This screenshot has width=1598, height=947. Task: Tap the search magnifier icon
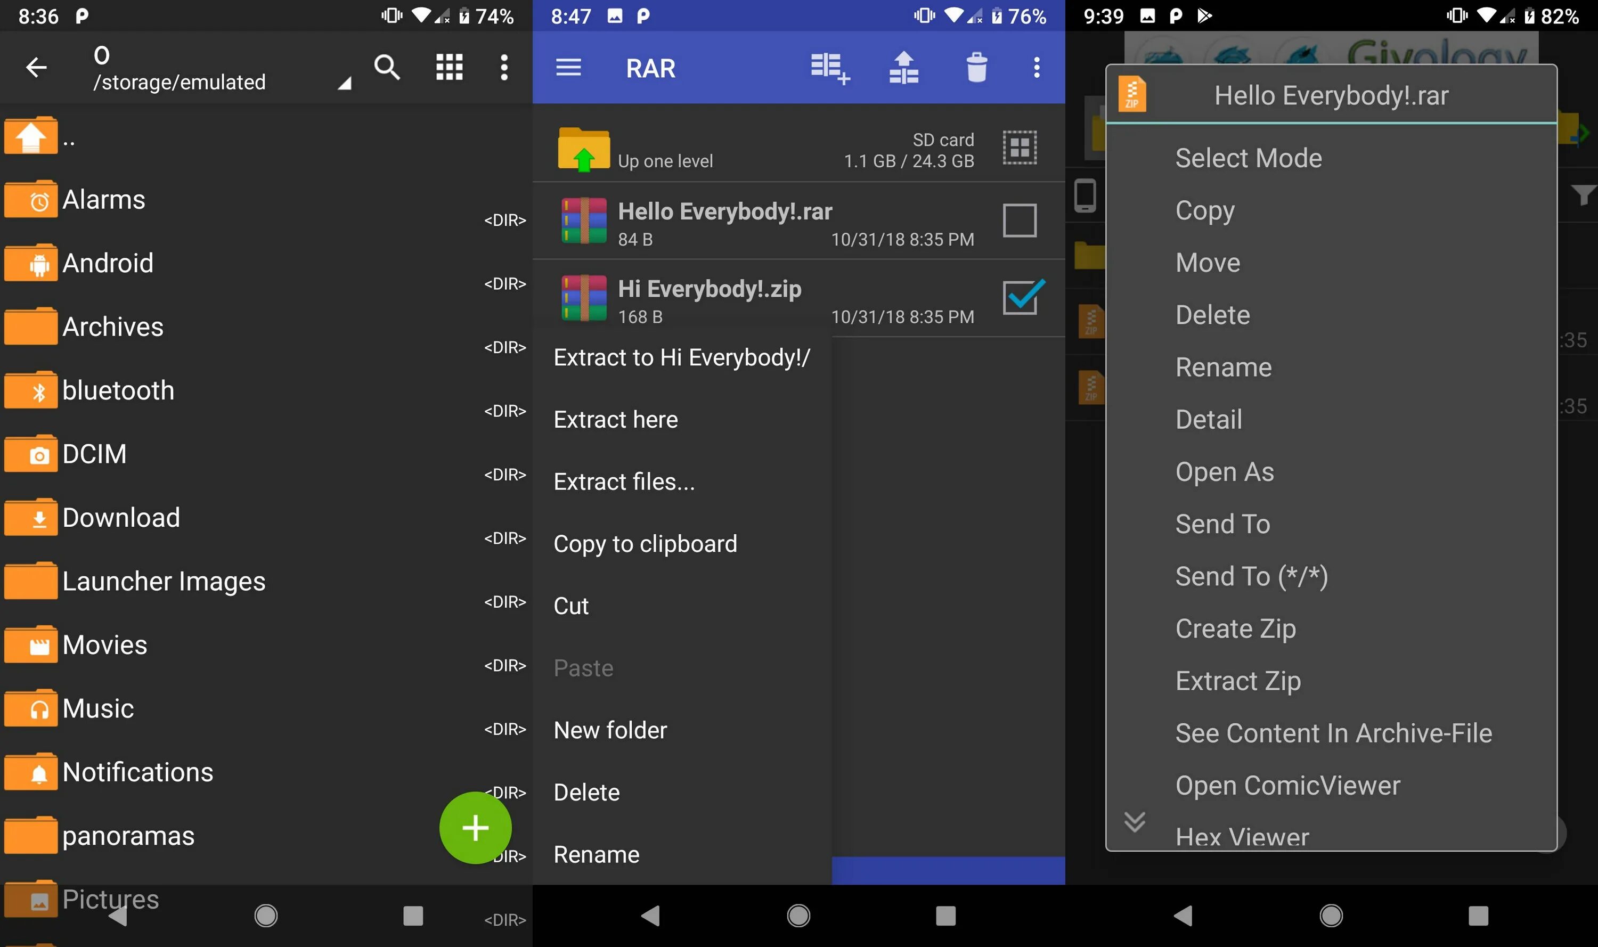pos(387,67)
